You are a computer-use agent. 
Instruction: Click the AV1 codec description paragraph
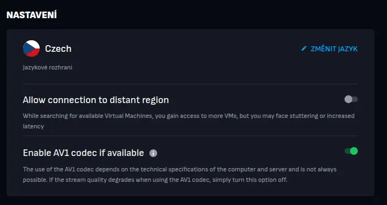[x=180, y=175]
